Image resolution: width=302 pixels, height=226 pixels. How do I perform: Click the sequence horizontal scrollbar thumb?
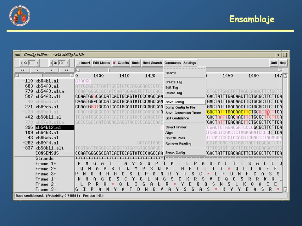tap(109, 70)
